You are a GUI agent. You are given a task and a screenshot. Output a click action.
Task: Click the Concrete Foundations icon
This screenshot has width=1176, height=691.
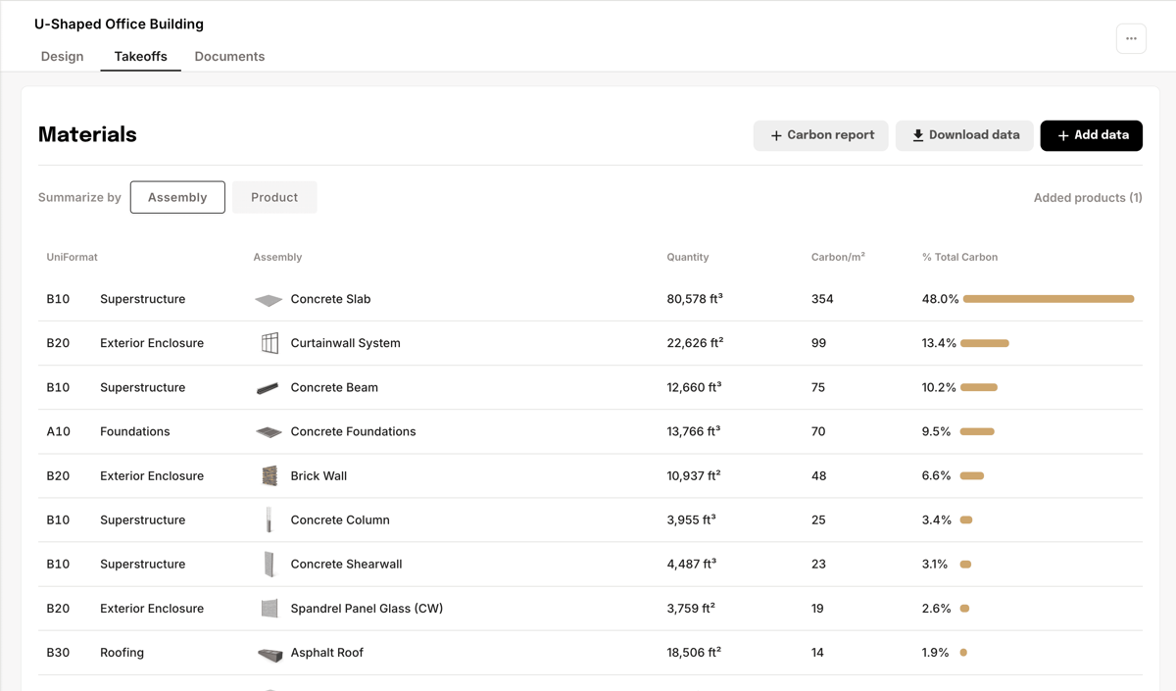[269, 432]
